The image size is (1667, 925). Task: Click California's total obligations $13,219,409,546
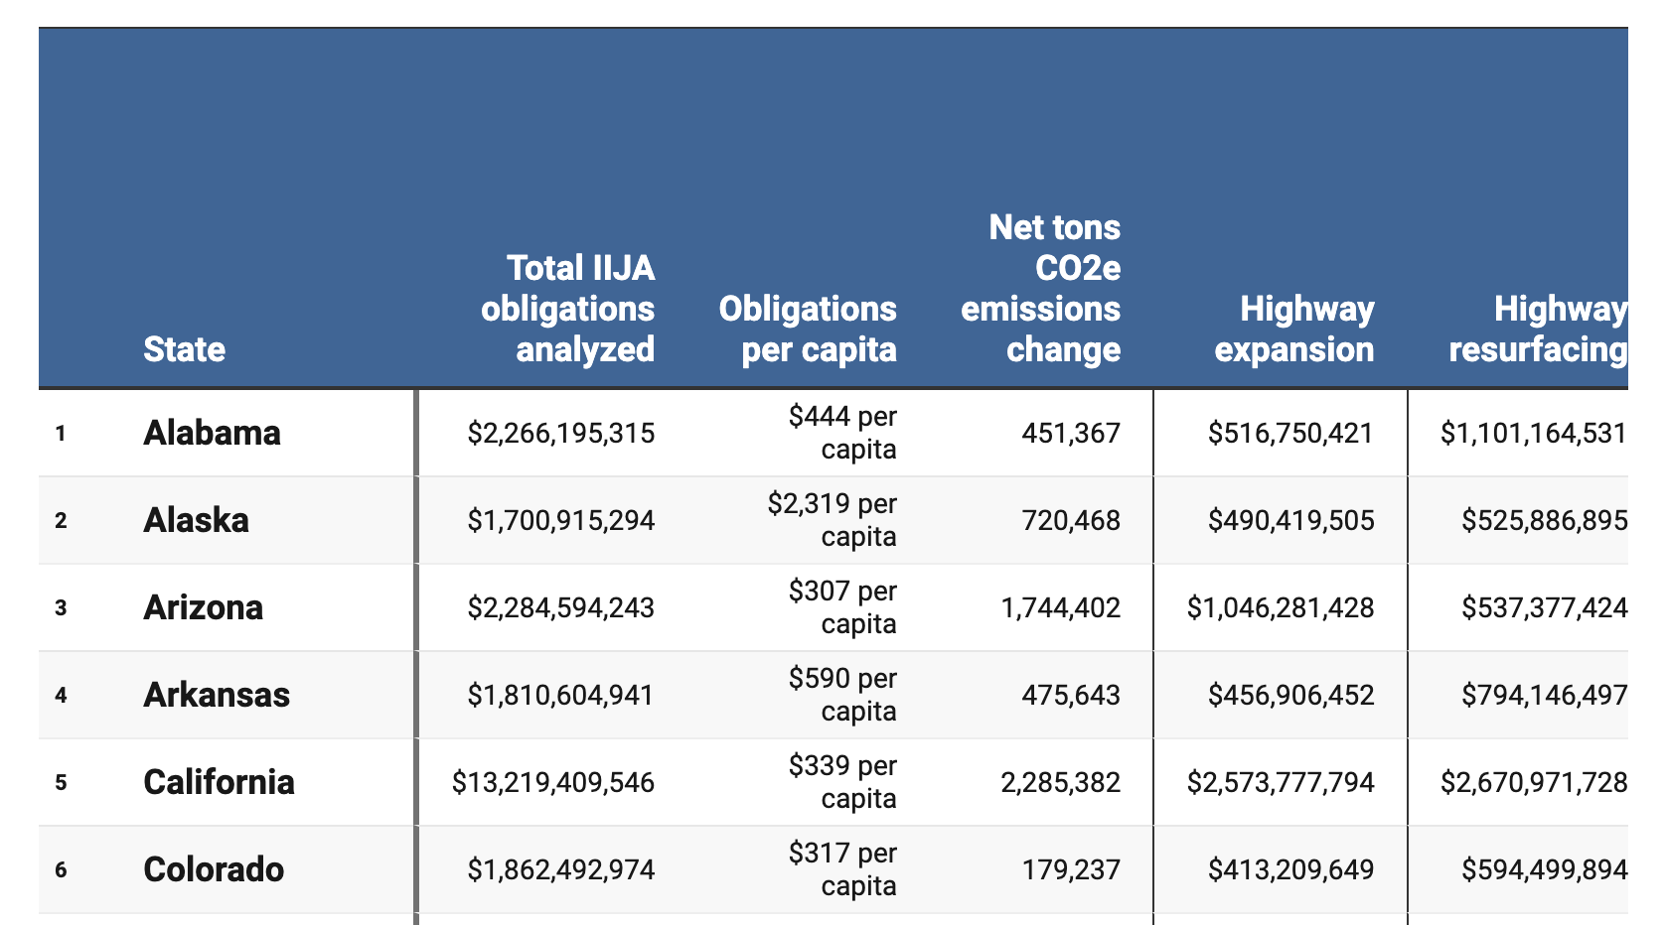pyautogui.click(x=553, y=782)
